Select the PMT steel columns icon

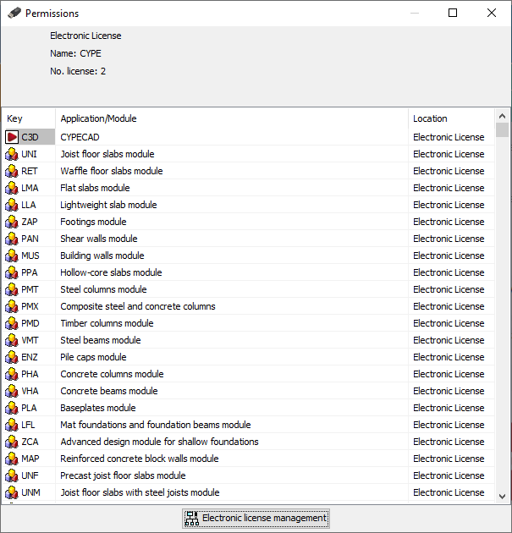12,289
